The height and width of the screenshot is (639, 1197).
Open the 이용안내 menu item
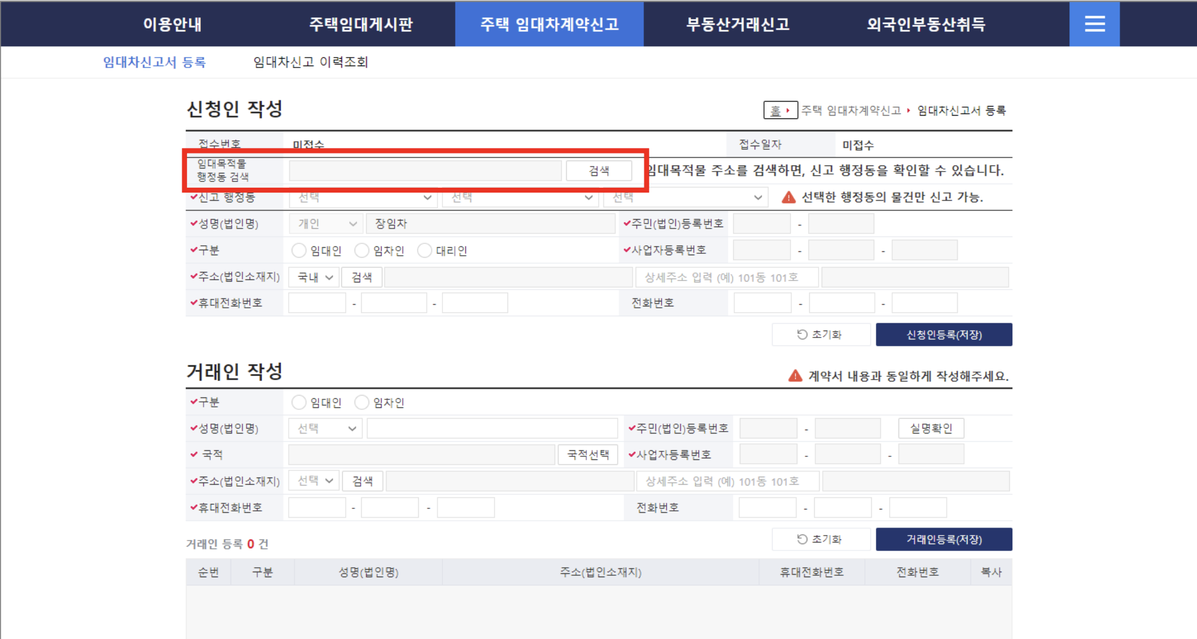(172, 24)
